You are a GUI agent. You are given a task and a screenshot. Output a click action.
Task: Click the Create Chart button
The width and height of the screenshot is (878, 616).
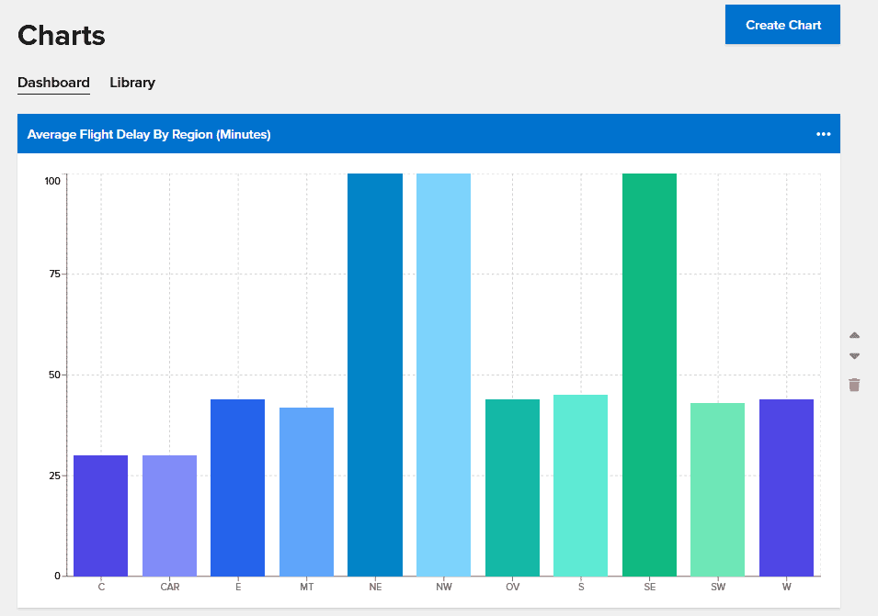pos(782,24)
